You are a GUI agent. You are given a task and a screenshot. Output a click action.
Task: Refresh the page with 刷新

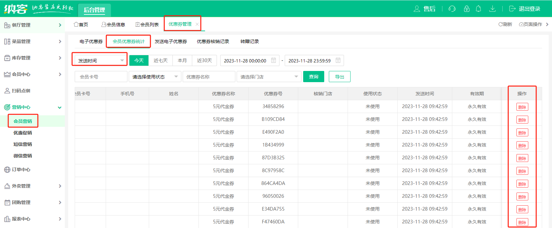505,24
